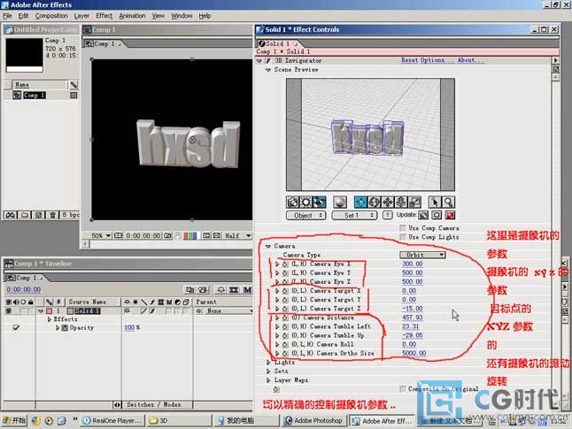Open the Camera Type Orbit dropdown
The image size is (572, 429).
click(x=422, y=255)
